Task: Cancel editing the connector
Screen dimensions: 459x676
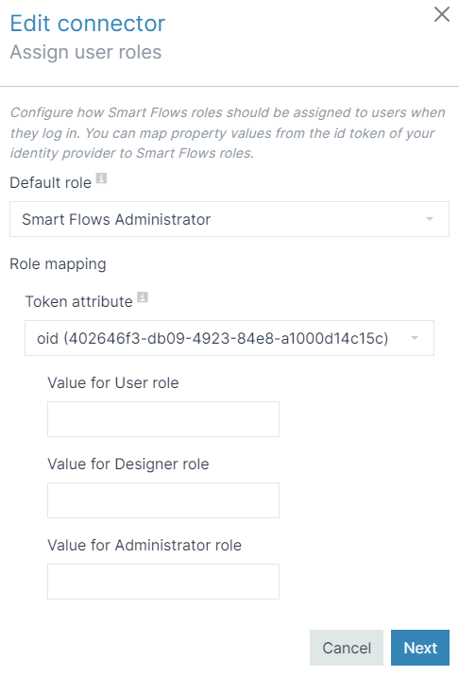Action: [x=347, y=648]
